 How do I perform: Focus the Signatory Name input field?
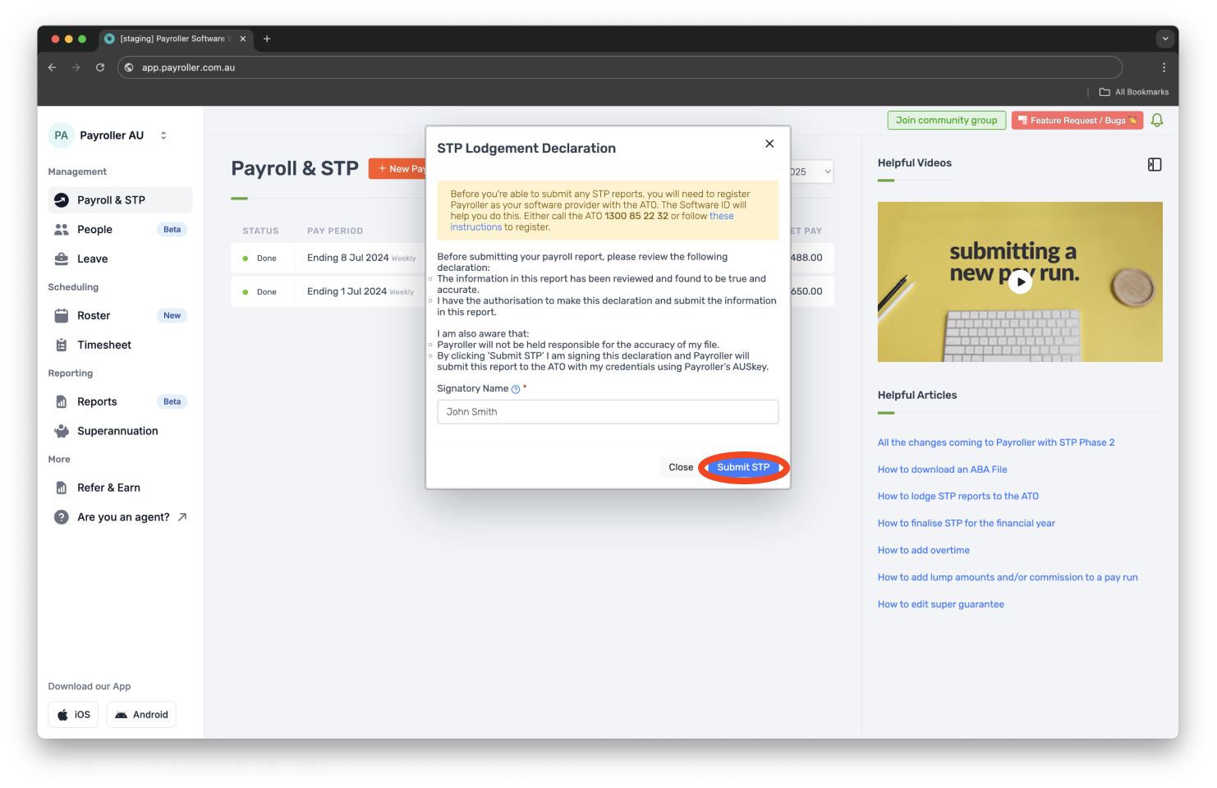(x=608, y=412)
